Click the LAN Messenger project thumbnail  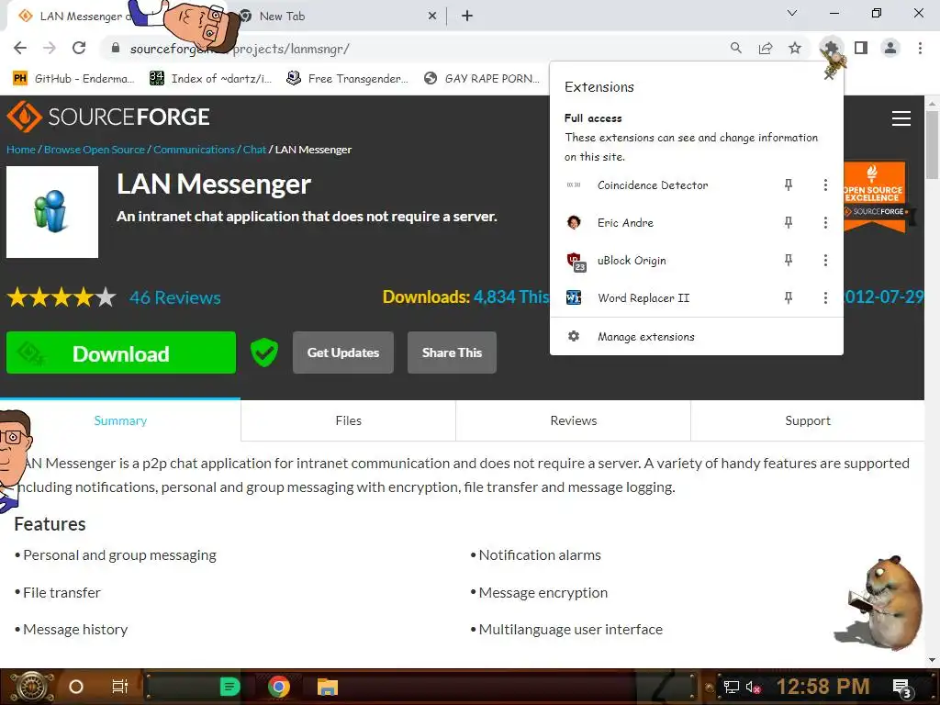[52, 212]
